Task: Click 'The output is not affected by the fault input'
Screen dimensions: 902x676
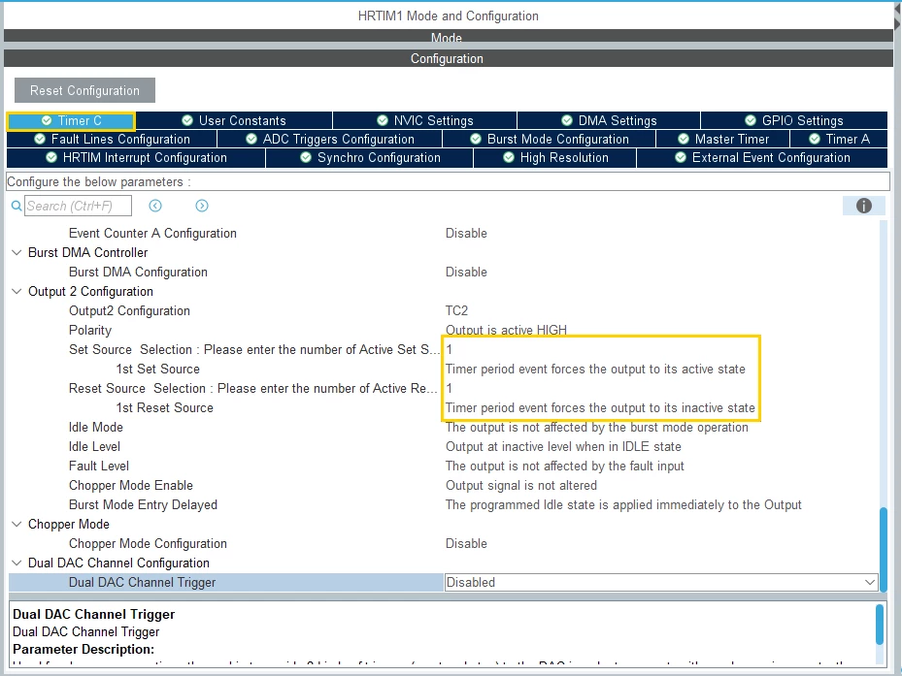Action: pos(565,467)
